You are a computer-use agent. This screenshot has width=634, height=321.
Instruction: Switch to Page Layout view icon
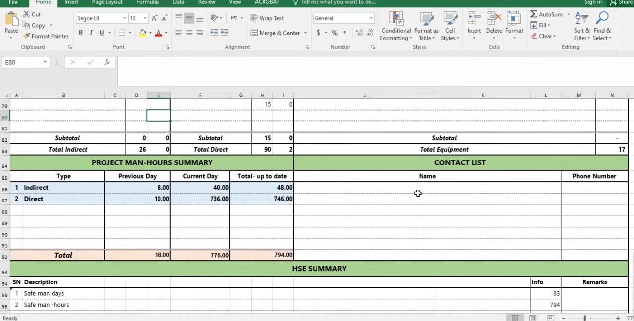pos(533,318)
